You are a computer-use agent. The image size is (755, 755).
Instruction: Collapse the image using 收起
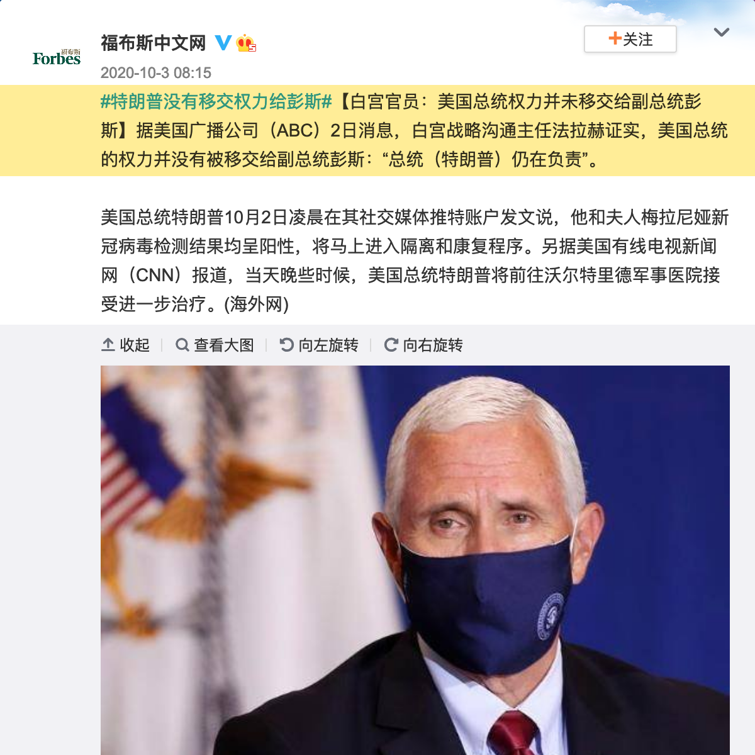(x=126, y=345)
